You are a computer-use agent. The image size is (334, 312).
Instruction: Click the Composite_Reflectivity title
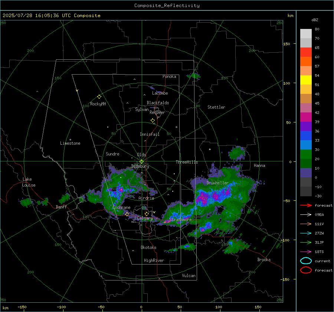167,6
